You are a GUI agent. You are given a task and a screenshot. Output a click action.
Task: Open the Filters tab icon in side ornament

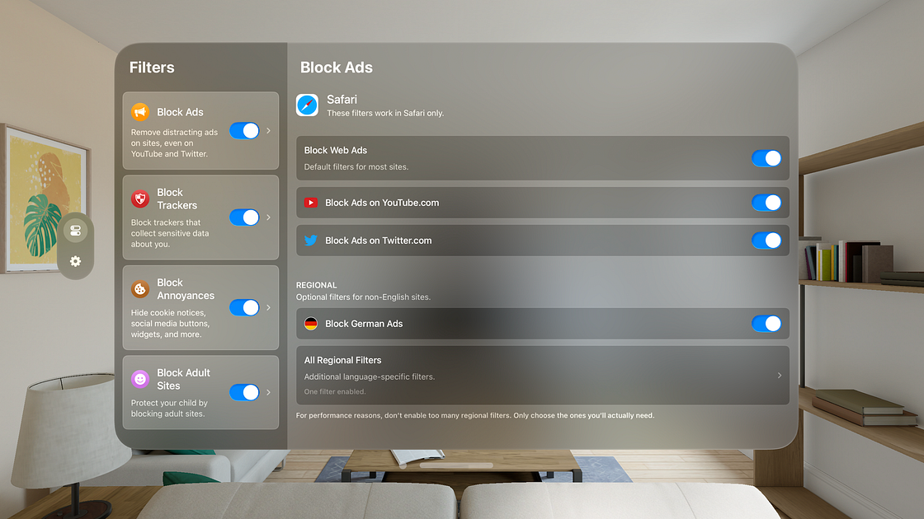coord(75,231)
